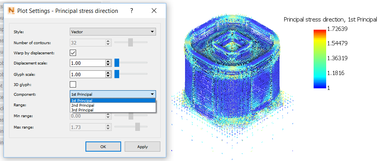This screenshot has height=161, width=383.
Task: Click the OK button
Action: pyautogui.click(x=103, y=147)
